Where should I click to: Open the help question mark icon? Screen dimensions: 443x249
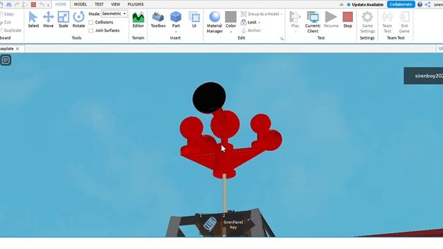coord(420,5)
